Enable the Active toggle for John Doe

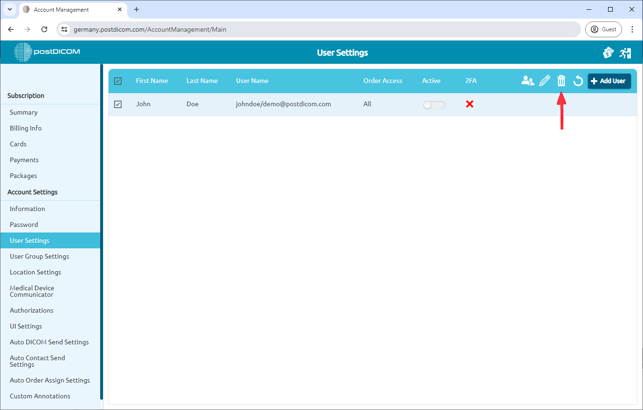[x=434, y=104]
